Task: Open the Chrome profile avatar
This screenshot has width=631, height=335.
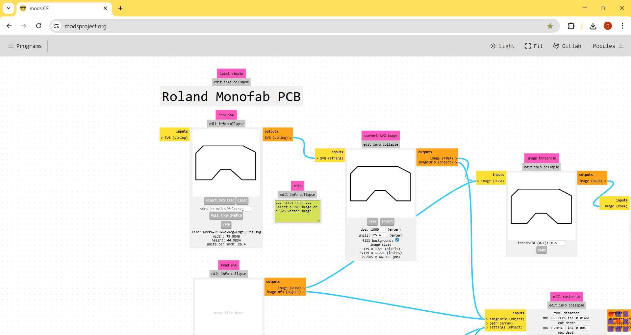Action: point(608,26)
